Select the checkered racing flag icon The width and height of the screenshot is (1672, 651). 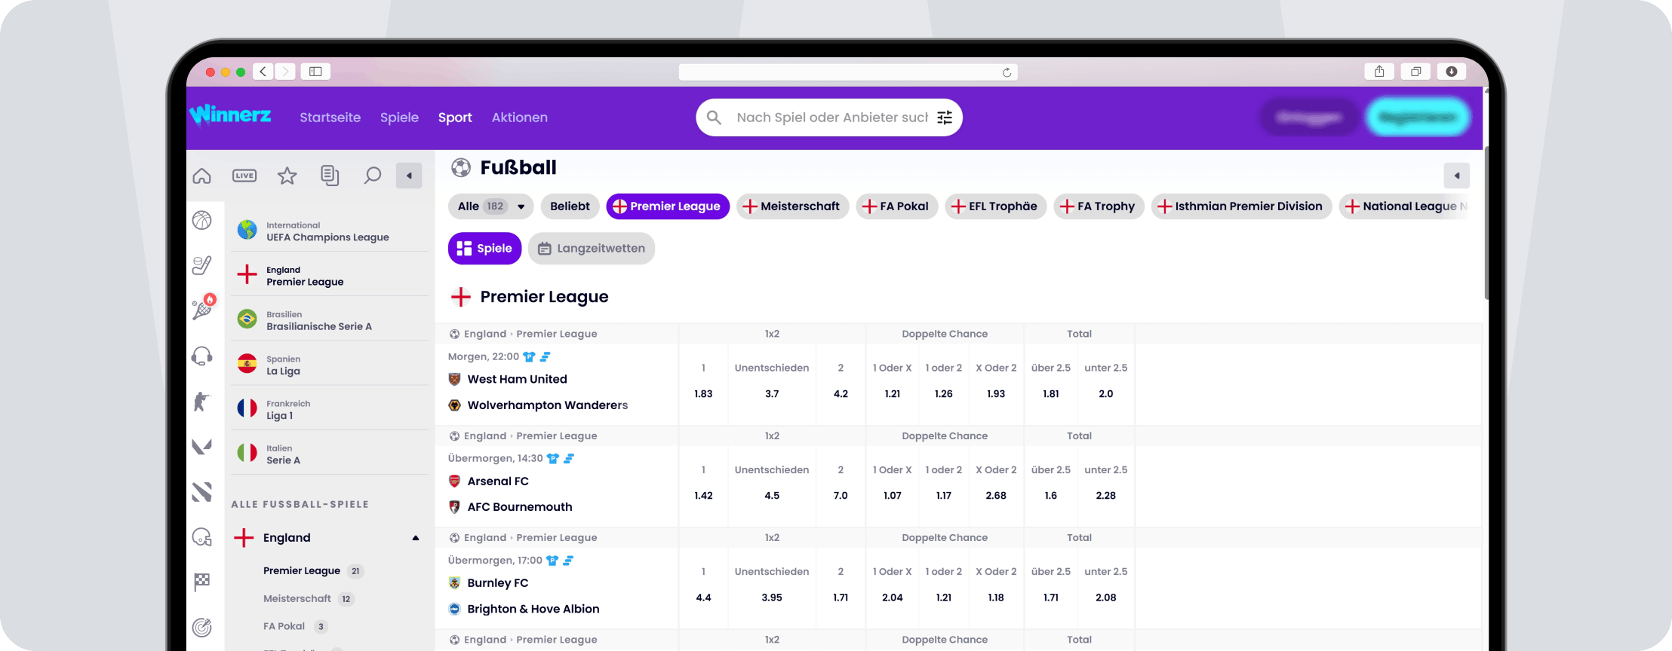(202, 582)
